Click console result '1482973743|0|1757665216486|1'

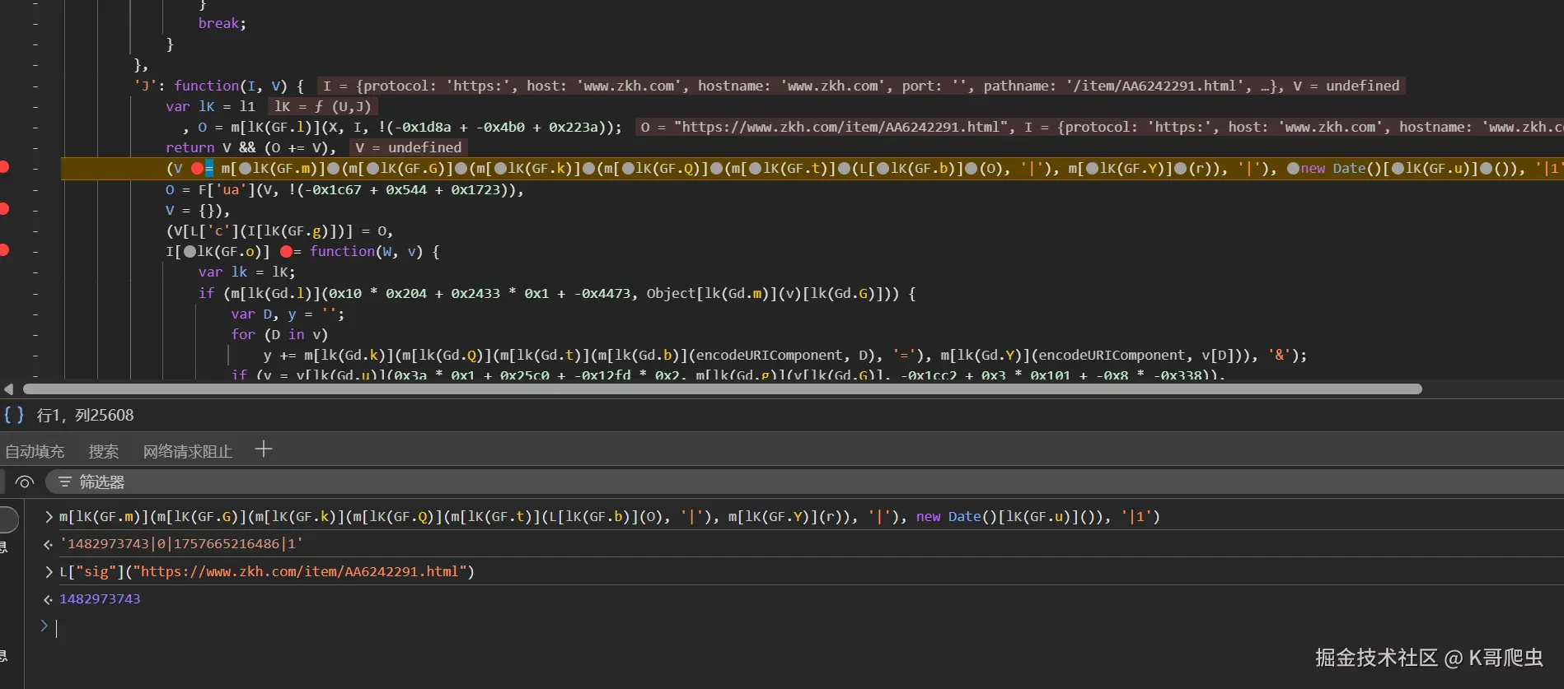(x=181, y=544)
